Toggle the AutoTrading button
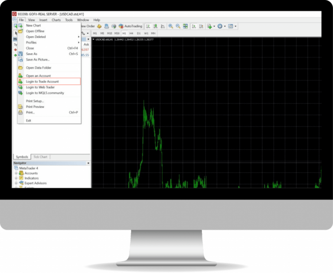Image resolution: width=333 pixels, height=273 pixels. click(131, 26)
